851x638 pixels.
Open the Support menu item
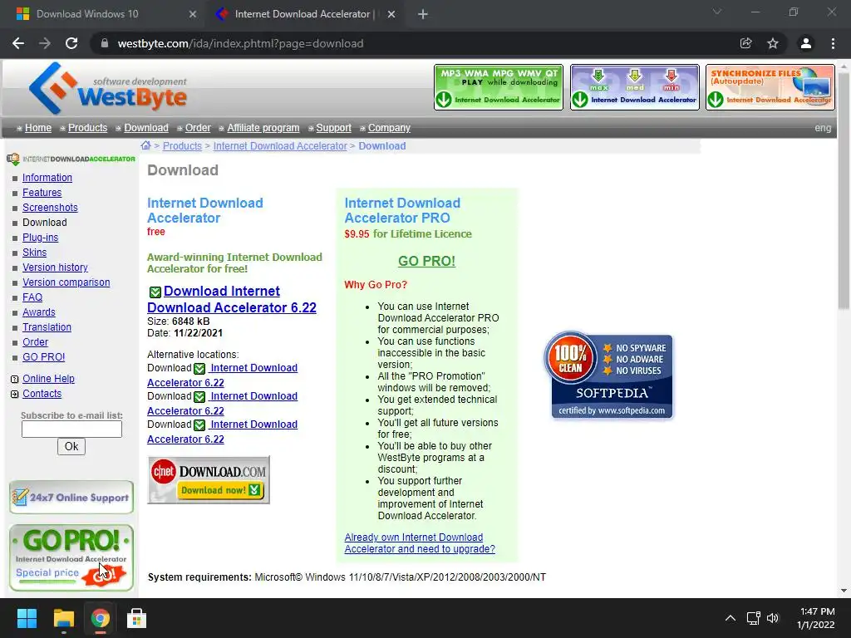click(334, 128)
